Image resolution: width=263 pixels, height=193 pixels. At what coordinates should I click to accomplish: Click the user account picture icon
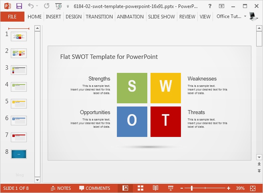[x=253, y=16]
